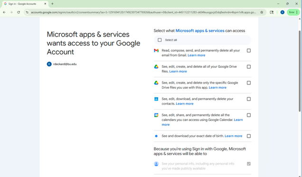Select the Sign in - Google Accounts tab
The image size is (302, 177).
point(25,4)
